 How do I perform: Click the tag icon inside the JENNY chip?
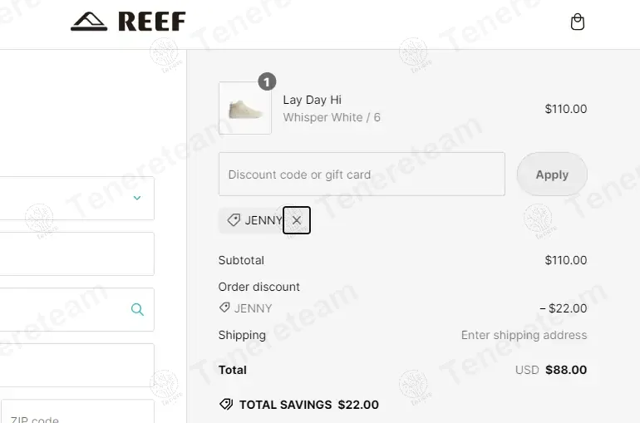point(234,220)
